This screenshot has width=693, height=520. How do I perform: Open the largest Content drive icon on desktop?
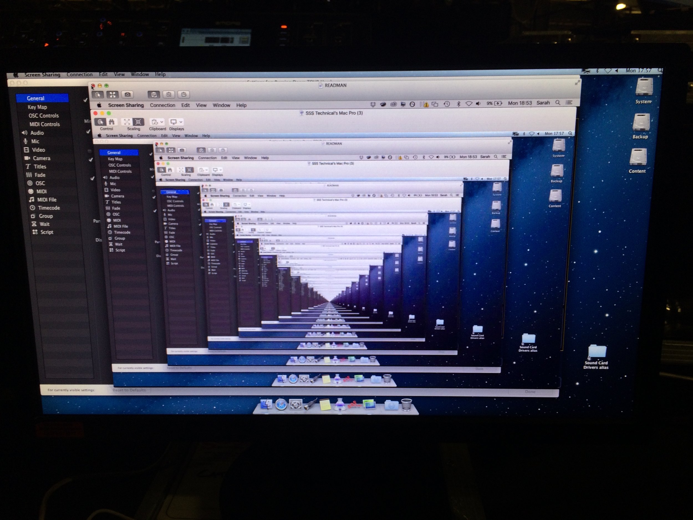[x=638, y=156]
